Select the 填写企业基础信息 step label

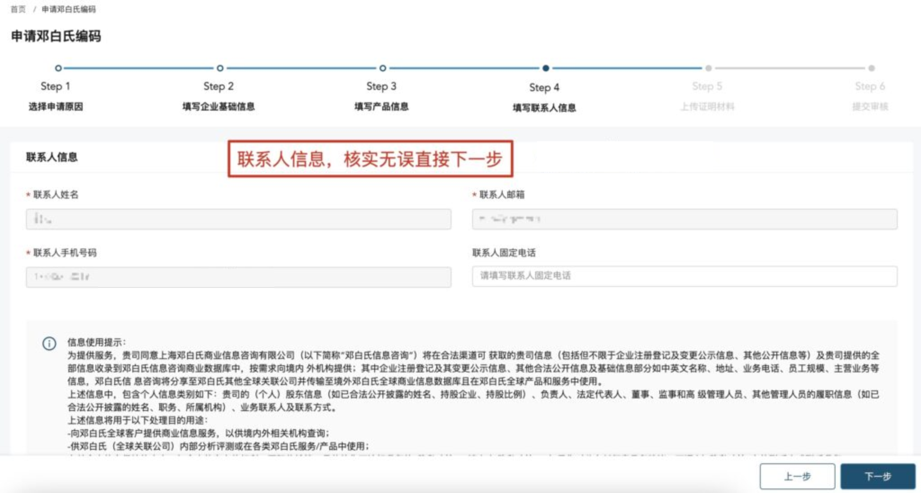pyautogui.click(x=219, y=107)
